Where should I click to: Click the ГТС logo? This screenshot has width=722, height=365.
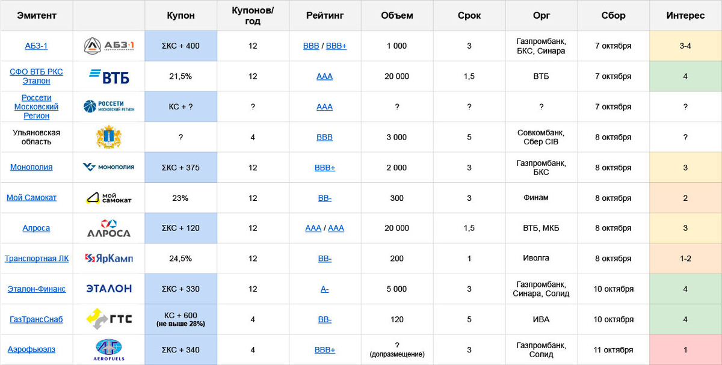pyautogui.click(x=109, y=319)
